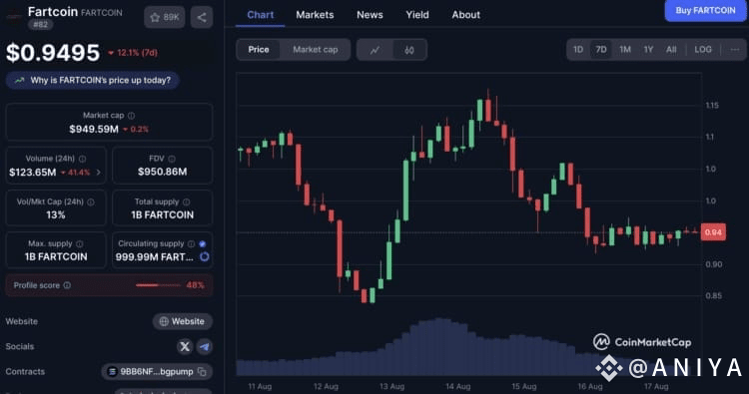Open Why is FARTCOIN's price up today
This screenshot has width=749, height=394.
pyautogui.click(x=93, y=80)
